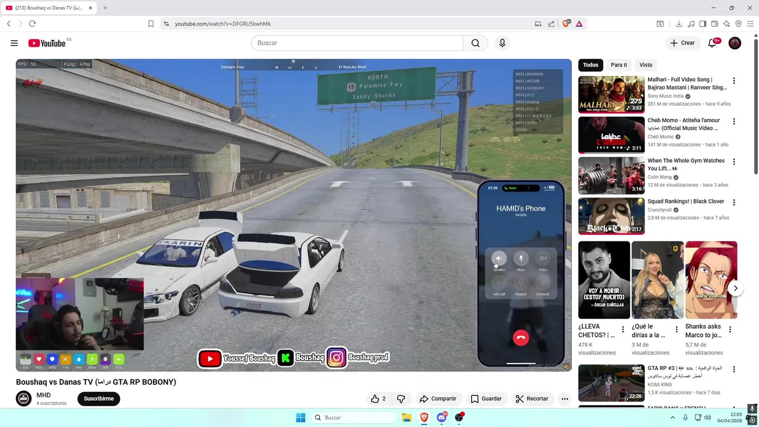Open File Explorer from taskbar
759x427 pixels.
tap(407, 418)
